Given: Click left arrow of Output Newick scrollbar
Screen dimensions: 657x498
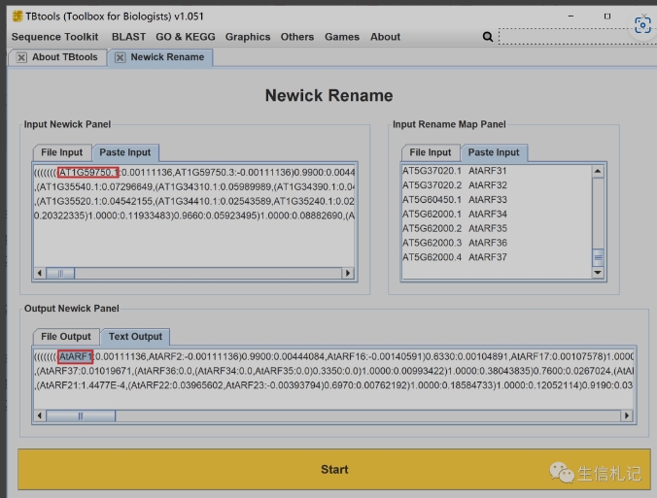Looking at the screenshot, I should (x=40, y=415).
